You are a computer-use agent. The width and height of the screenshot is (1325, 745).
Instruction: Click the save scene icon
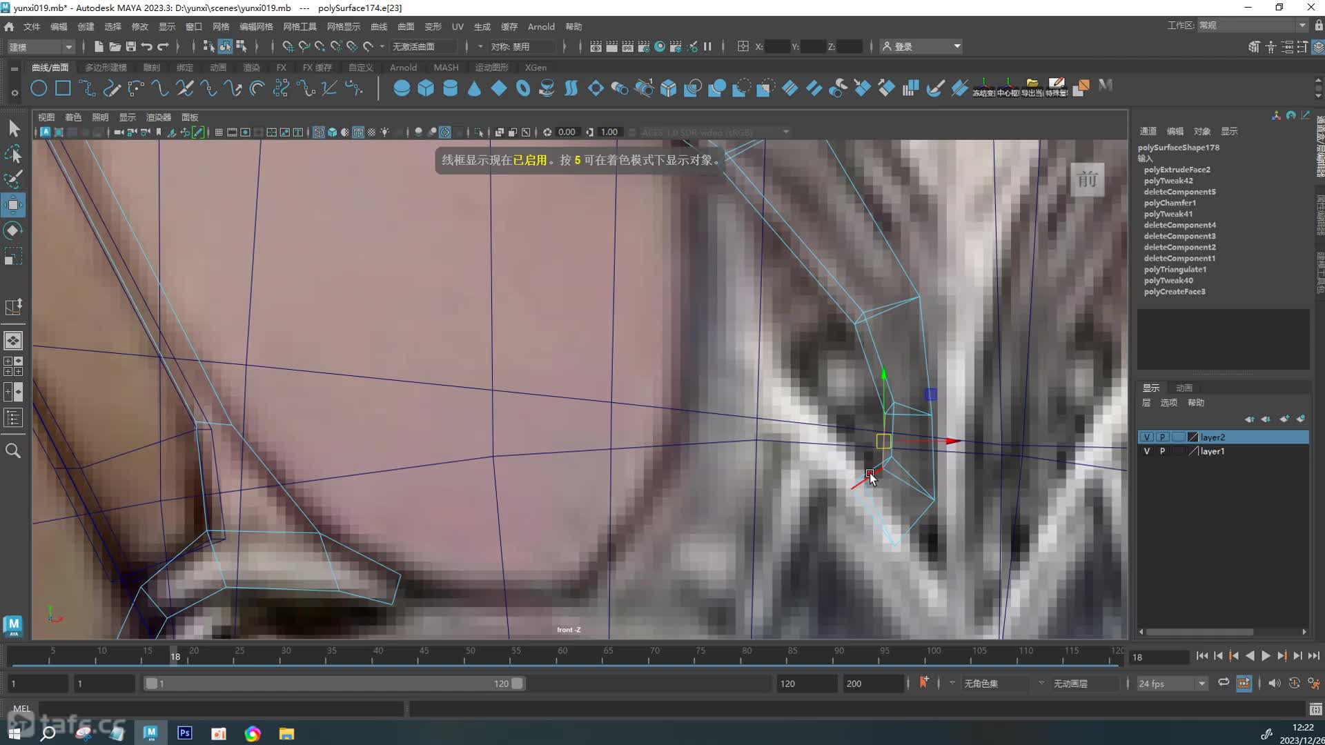pyautogui.click(x=130, y=46)
